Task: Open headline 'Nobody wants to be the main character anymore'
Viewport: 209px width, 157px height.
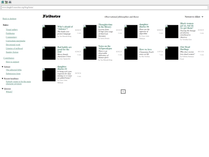Action: click(x=18, y=83)
